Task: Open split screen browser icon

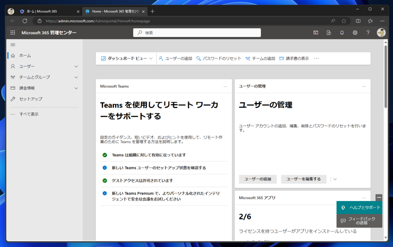Action: click(x=358, y=21)
